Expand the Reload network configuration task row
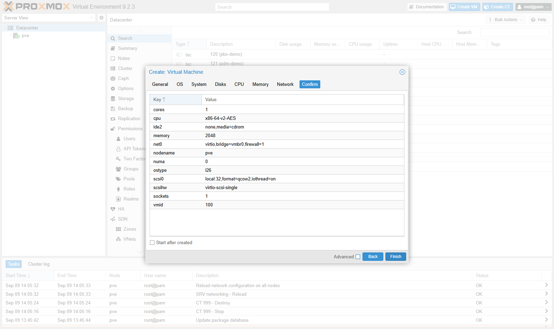554x329 pixels. pos(546,285)
